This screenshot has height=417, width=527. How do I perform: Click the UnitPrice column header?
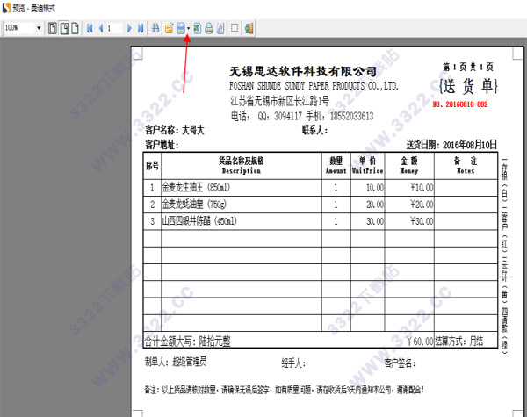tap(367, 165)
